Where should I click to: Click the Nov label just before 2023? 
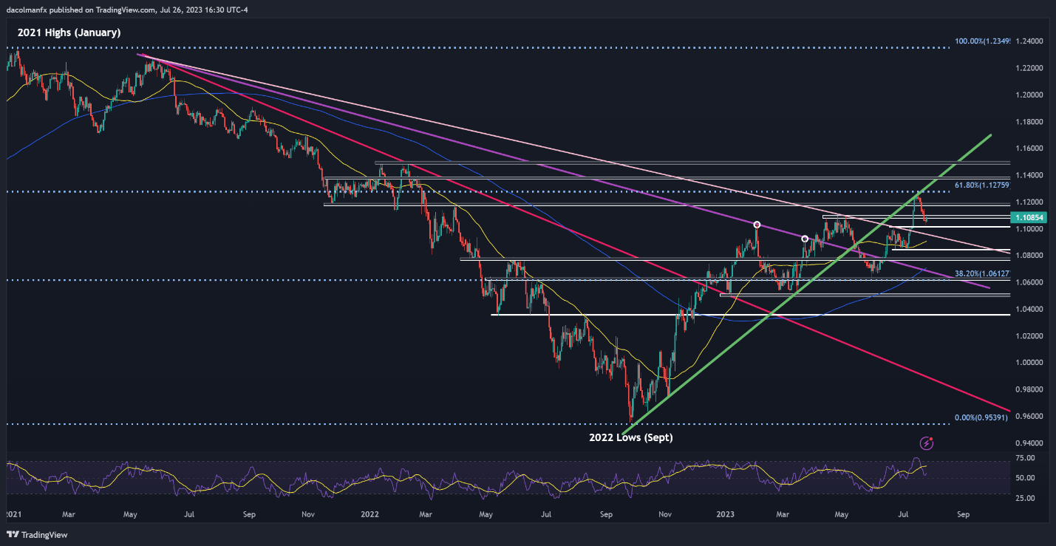pyautogui.click(x=664, y=513)
